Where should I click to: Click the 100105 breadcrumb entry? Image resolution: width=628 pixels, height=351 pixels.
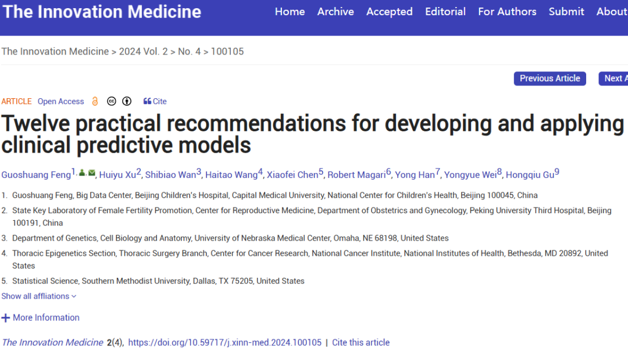pyautogui.click(x=227, y=52)
